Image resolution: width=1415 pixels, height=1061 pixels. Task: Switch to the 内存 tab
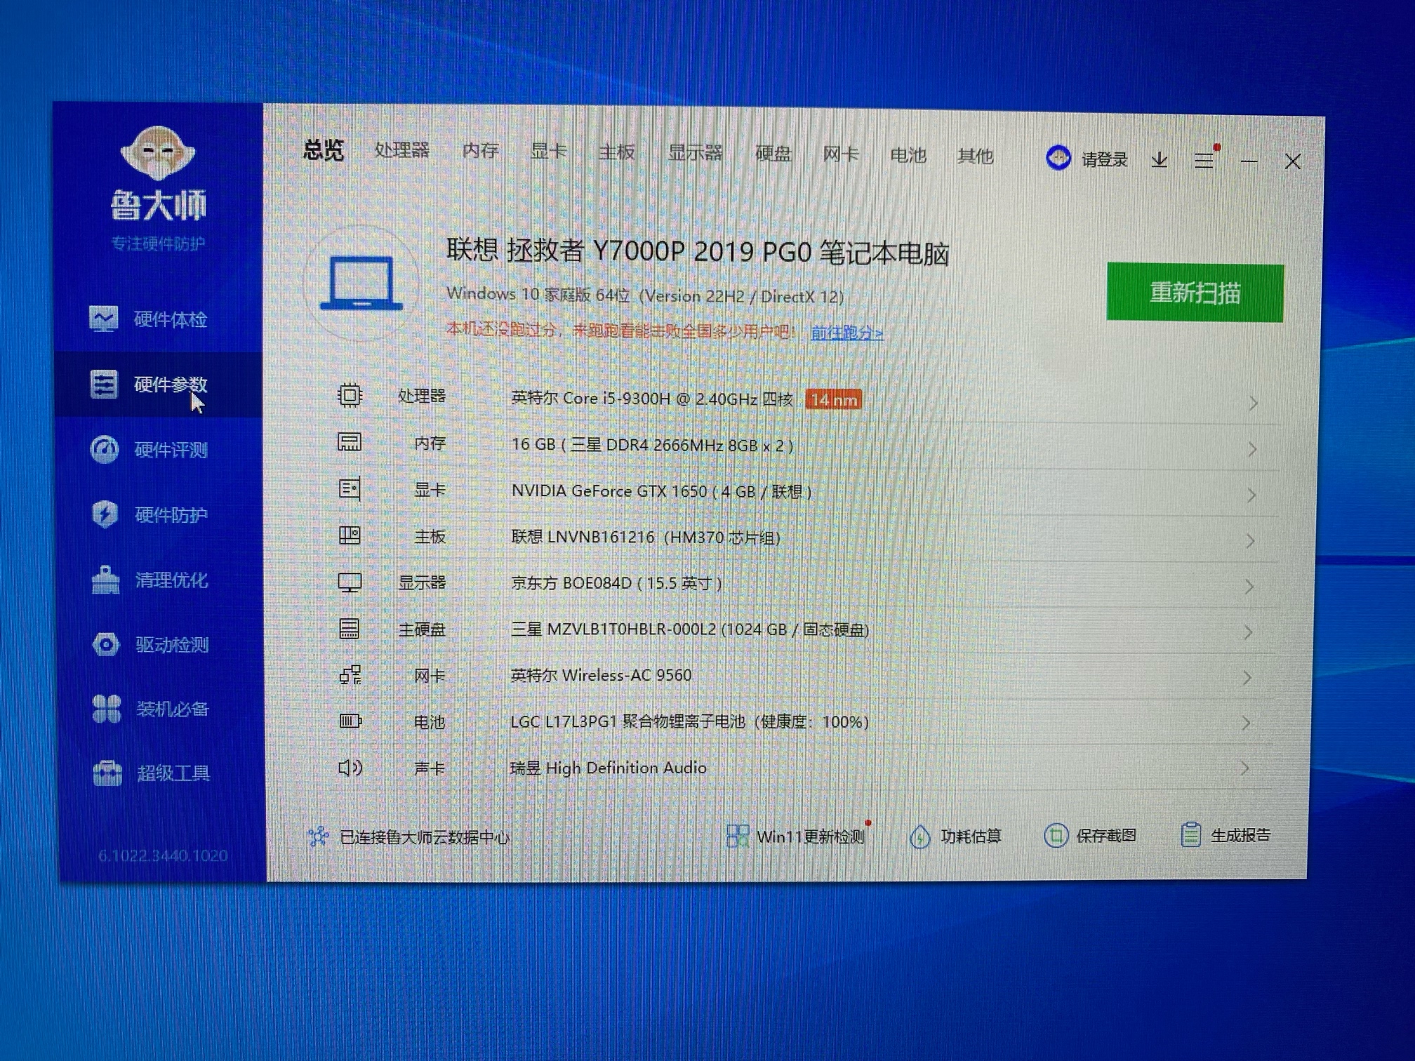coord(481,151)
